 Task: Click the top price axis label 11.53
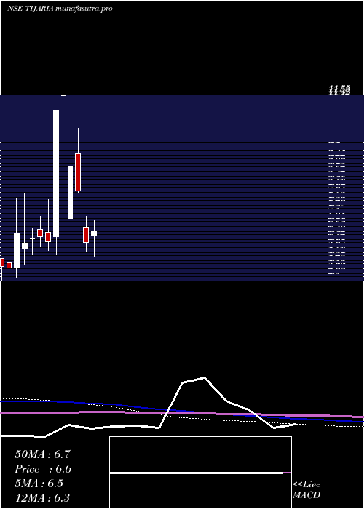[x=339, y=89]
